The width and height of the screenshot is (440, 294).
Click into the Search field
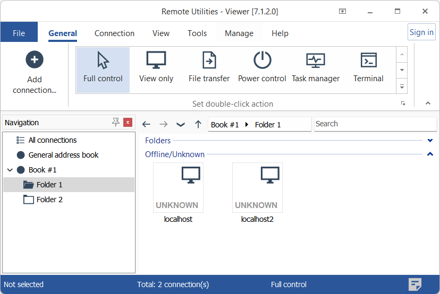[x=375, y=124]
